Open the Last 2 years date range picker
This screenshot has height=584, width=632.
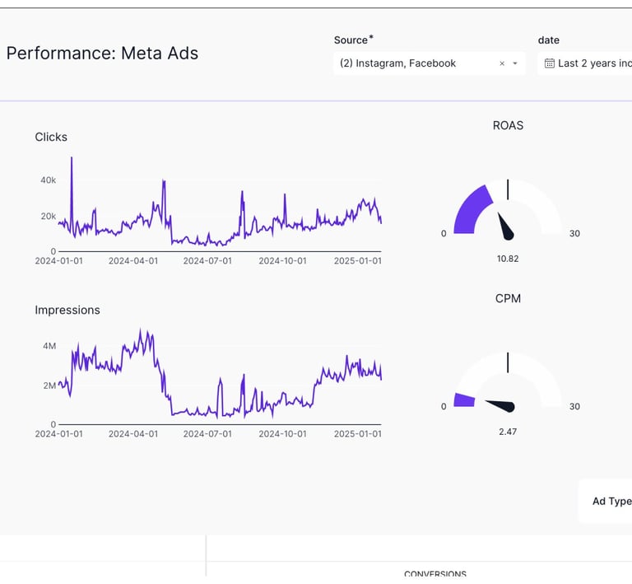tap(592, 63)
